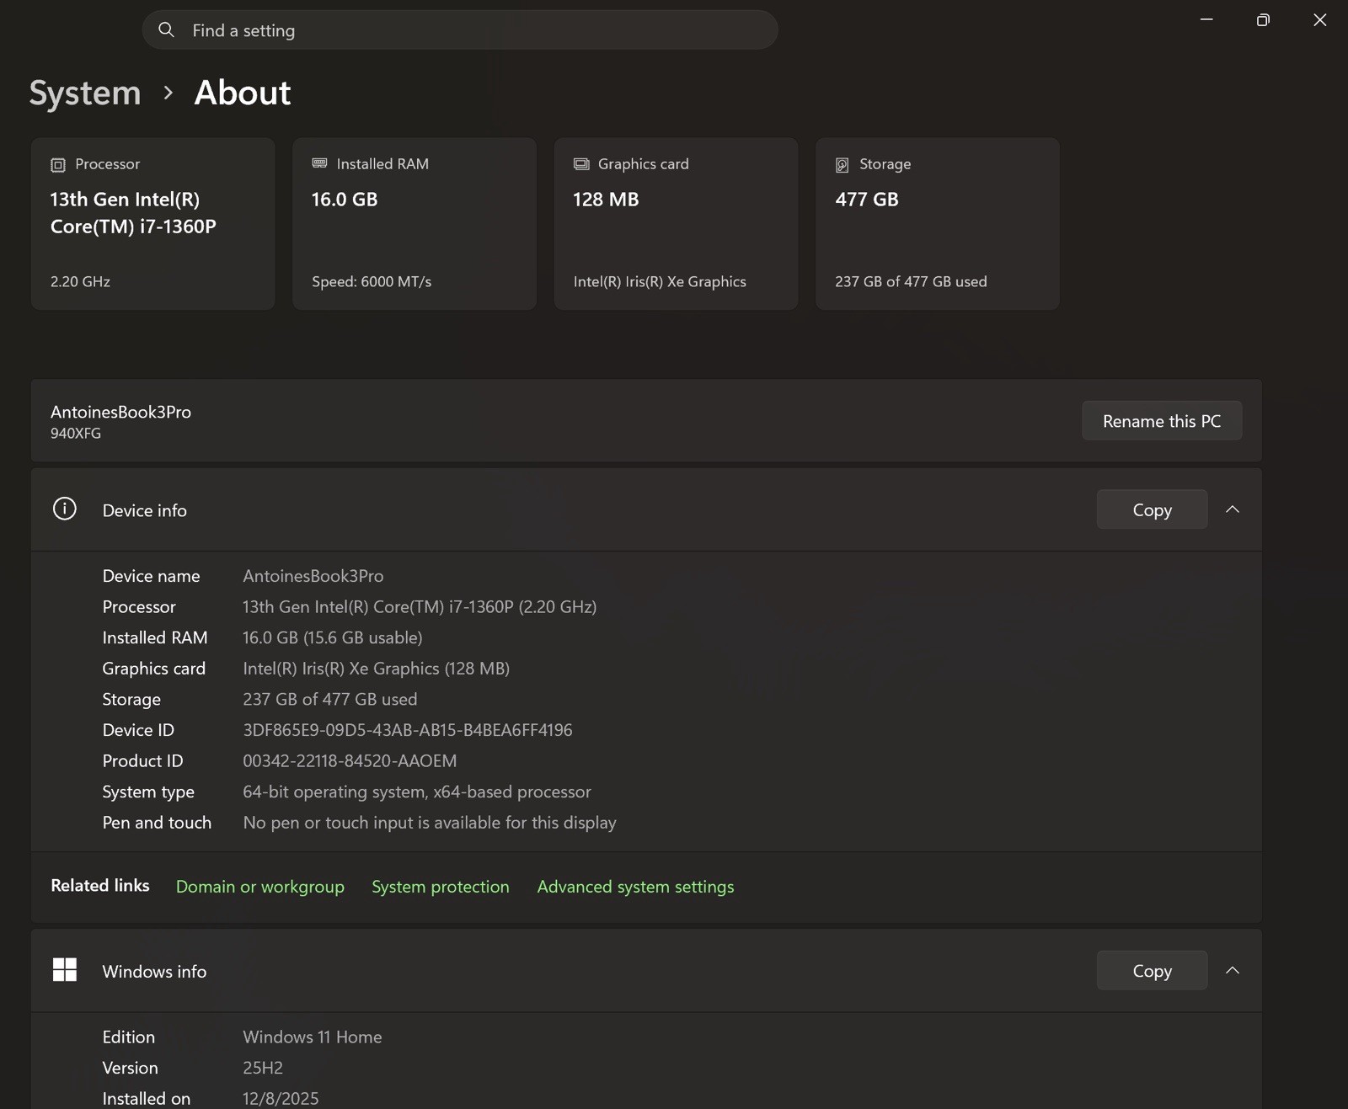Viewport: 1348px width, 1109px height.
Task: Select the AntoinesBook3Pro device name value
Action: [x=313, y=576]
